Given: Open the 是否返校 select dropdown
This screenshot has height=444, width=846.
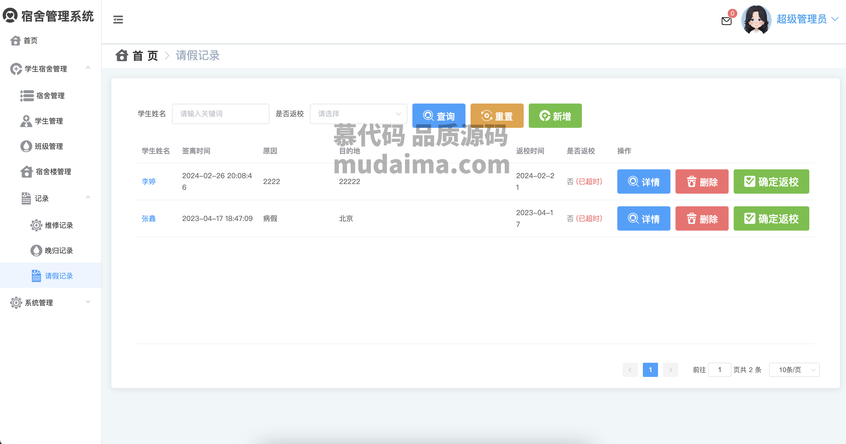Looking at the screenshot, I should click(358, 114).
